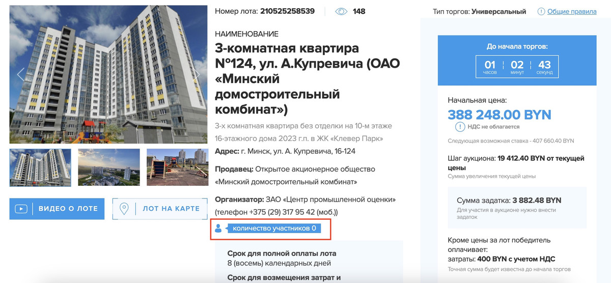Select the first building thumbnail
Viewport: 611px width, 283px height.
click(x=40, y=167)
